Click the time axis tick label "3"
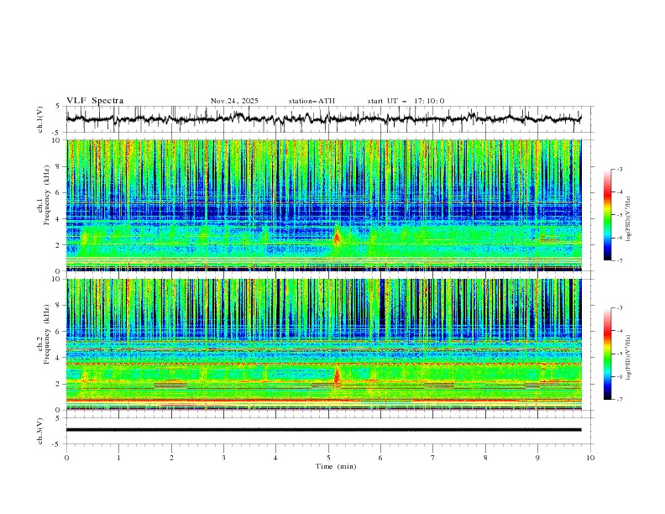Image resolution: width=665 pixels, height=514 pixels. (x=223, y=458)
